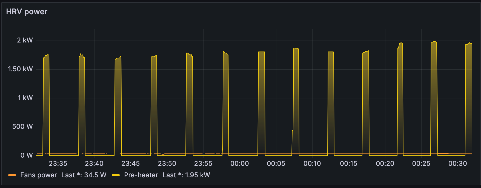The height and width of the screenshot is (188, 481).
Task: Click the 1.50 kW y-axis label
Action: click(20, 69)
